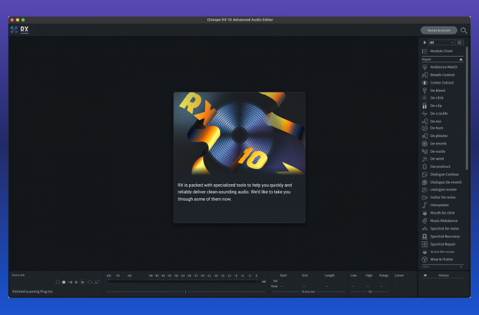Open the Ambience Match module
The width and height of the screenshot is (479, 315).
(x=439, y=67)
